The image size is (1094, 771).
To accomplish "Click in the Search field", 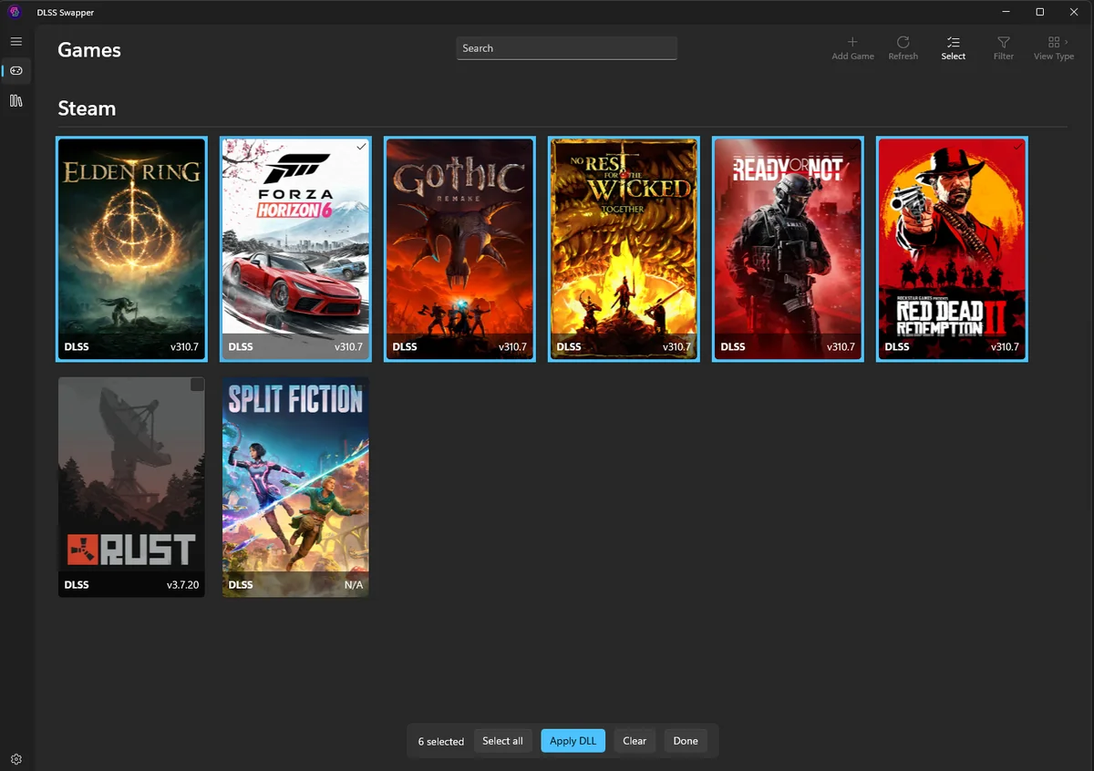I will click(x=566, y=48).
